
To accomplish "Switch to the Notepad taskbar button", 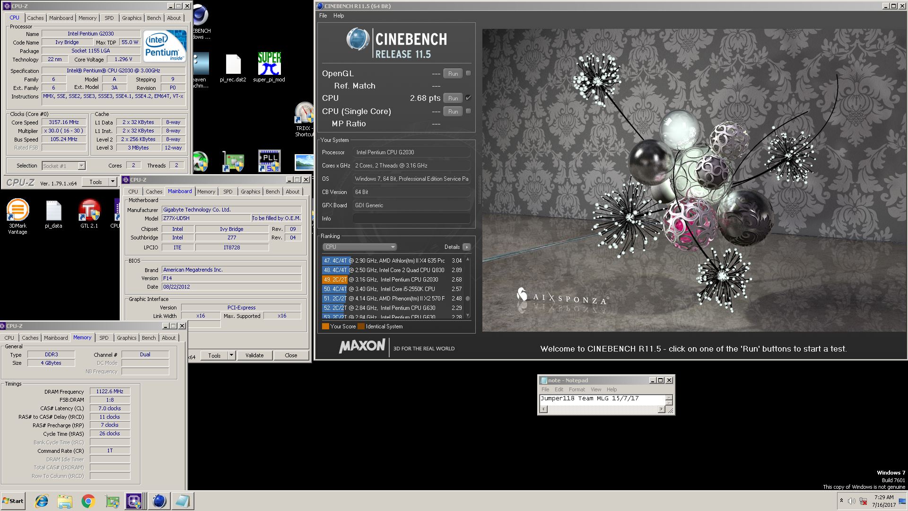I will point(183,501).
